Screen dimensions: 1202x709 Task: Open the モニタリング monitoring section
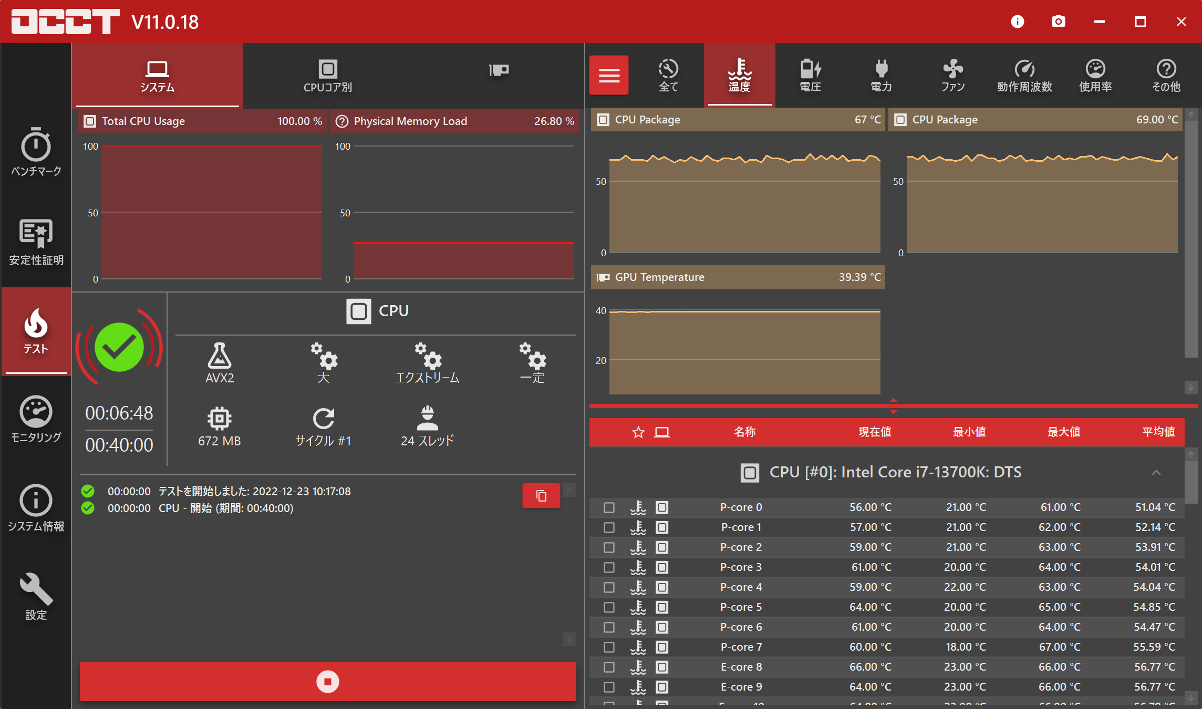pyautogui.click(x=36, y=419)
